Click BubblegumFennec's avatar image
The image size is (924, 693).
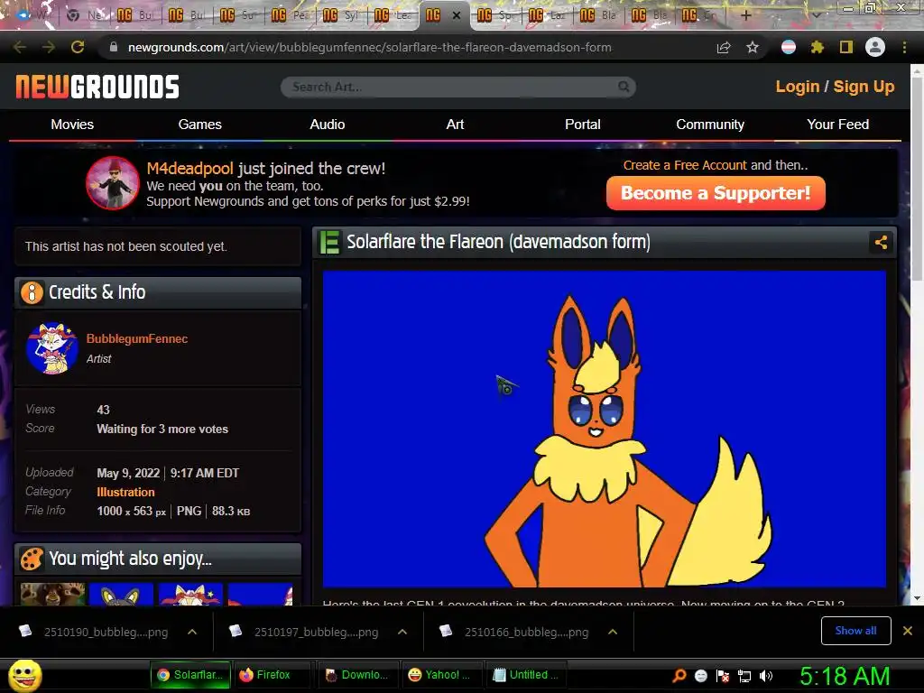click(51, 347)
